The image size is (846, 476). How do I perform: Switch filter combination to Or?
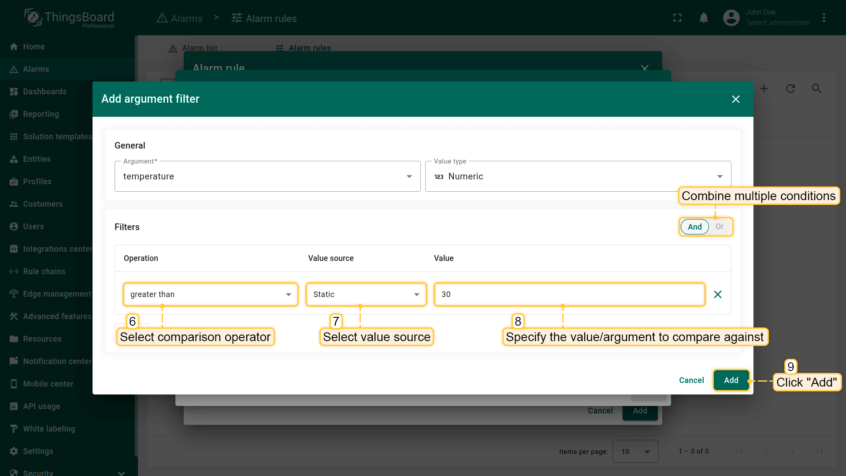[720, 227]
